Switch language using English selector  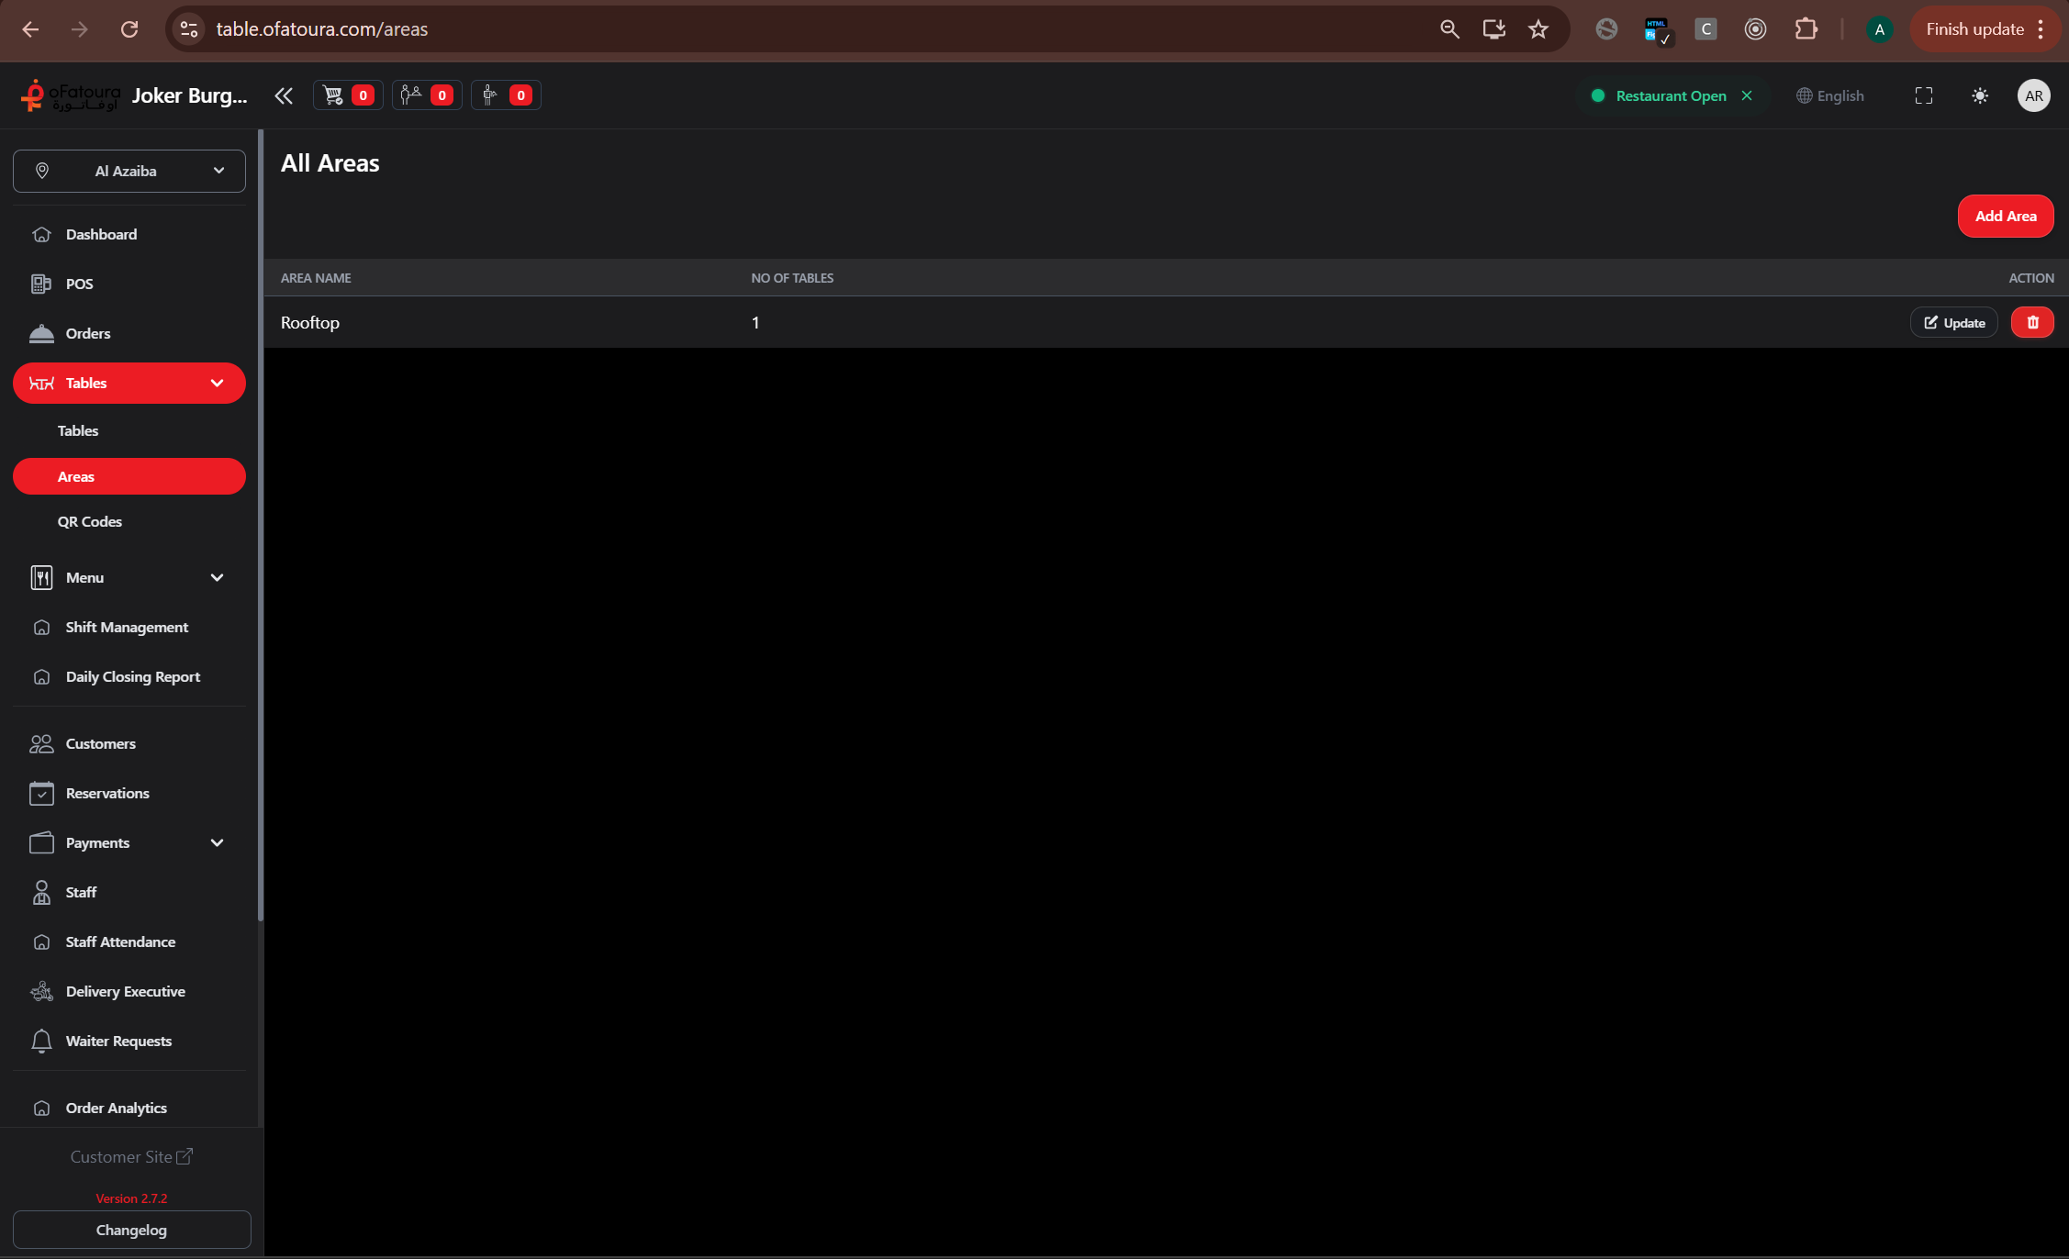coord(1830,95)
